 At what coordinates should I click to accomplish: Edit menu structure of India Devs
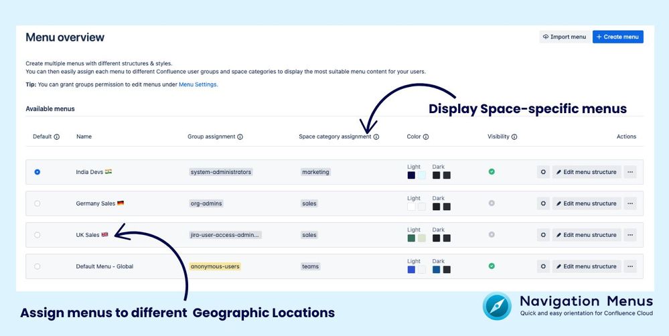(x=587, y=172)
